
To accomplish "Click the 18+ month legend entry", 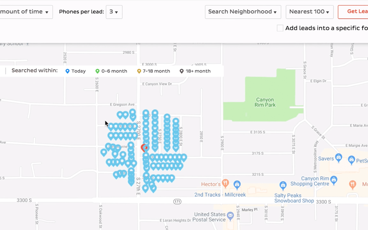I will [x=195, y=71].
